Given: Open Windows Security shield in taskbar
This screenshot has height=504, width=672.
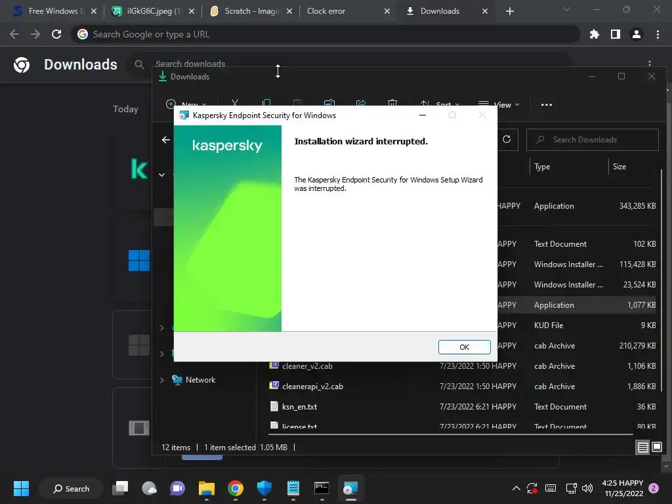Looking at the screenshot, I should tap(264, 488).
